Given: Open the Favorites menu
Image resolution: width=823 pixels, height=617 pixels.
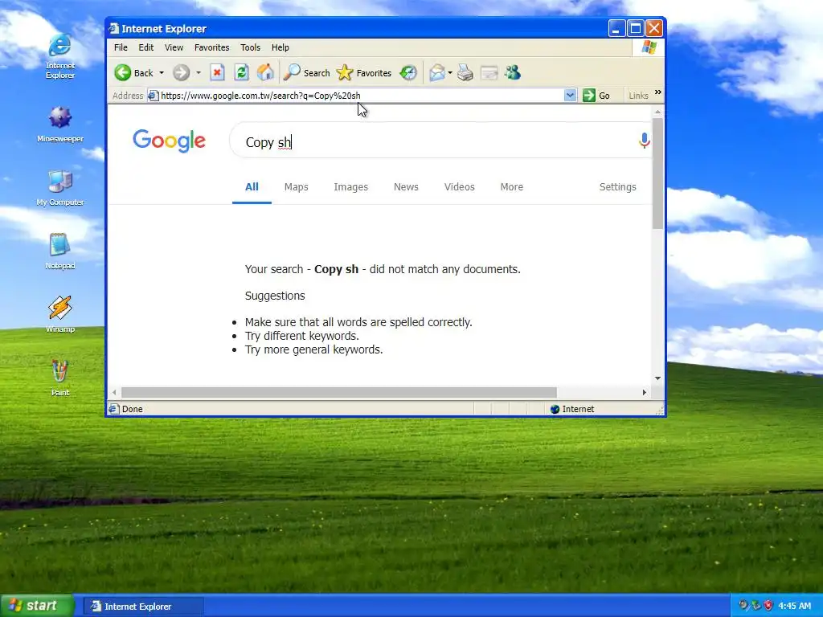Looking at the screenshot, I should [x=211, y=47].
